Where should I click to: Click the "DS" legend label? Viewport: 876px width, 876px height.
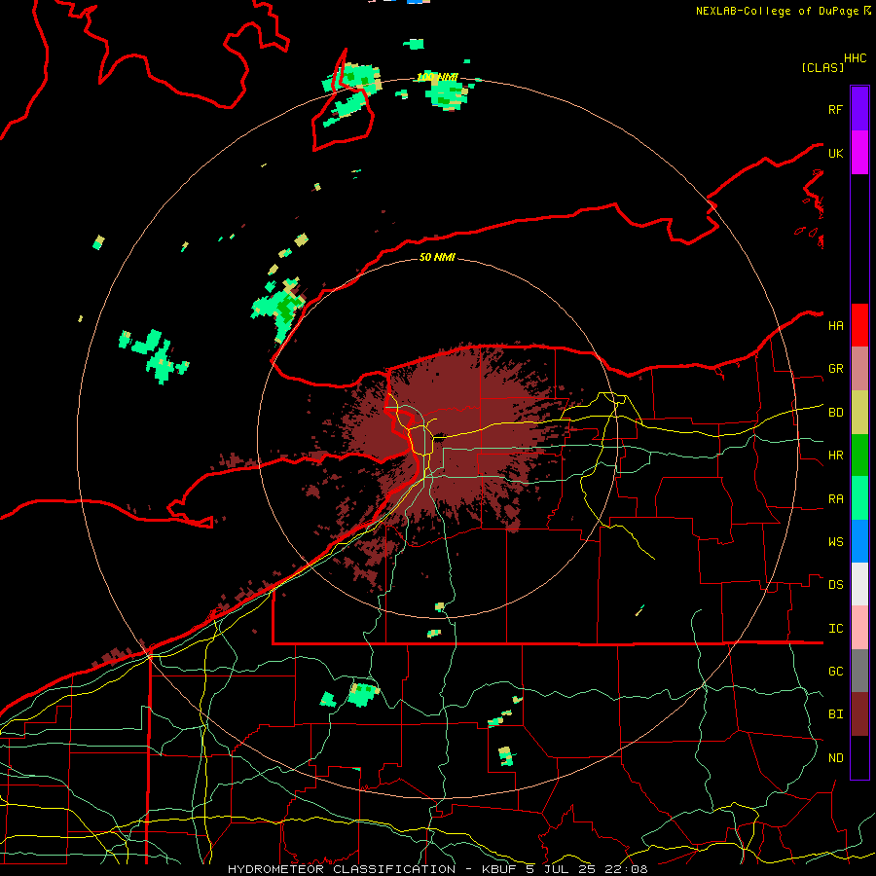pos(835,585)
